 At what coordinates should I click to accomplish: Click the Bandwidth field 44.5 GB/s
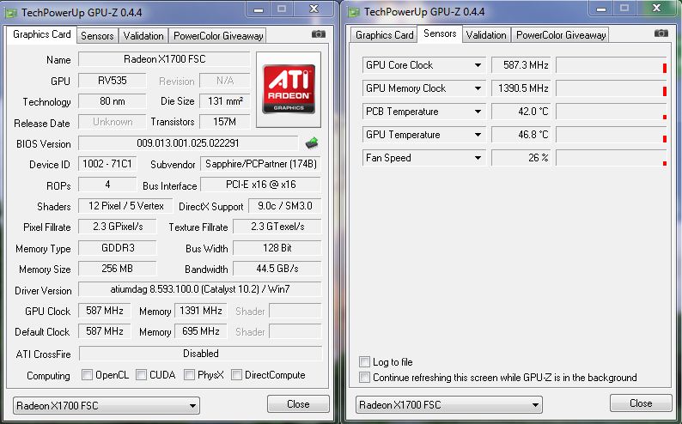(x=277, y=269)
